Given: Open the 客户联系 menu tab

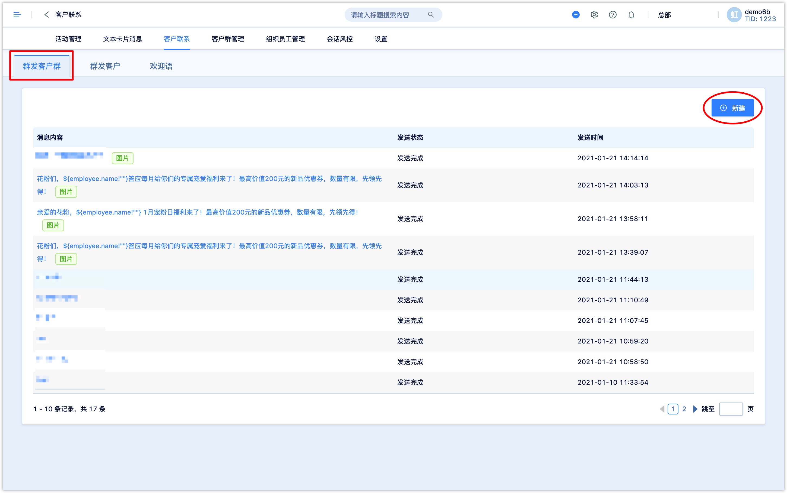Looking at the screenshot, I should click(x=177, y=39).
